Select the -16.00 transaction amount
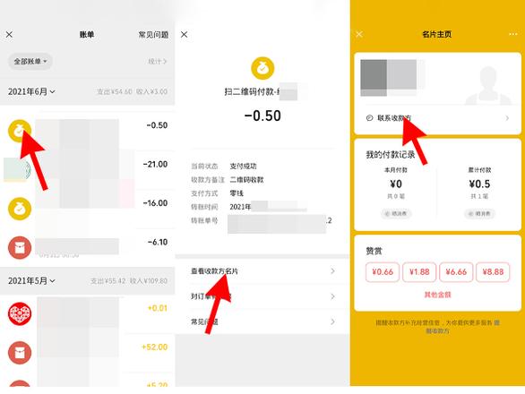Viewport: 525px width, 394px height. coord(155,203)
